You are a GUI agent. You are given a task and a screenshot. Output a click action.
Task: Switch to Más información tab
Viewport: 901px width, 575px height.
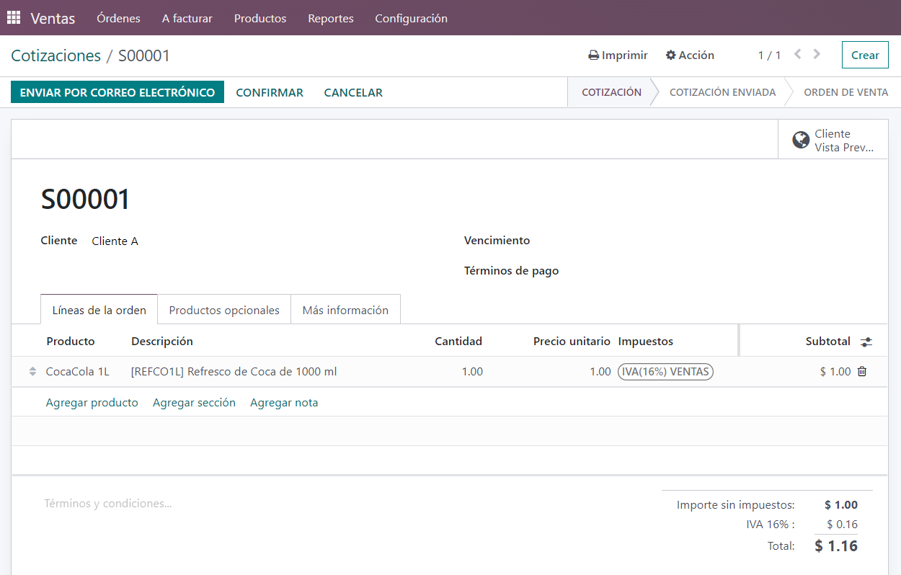345,310
